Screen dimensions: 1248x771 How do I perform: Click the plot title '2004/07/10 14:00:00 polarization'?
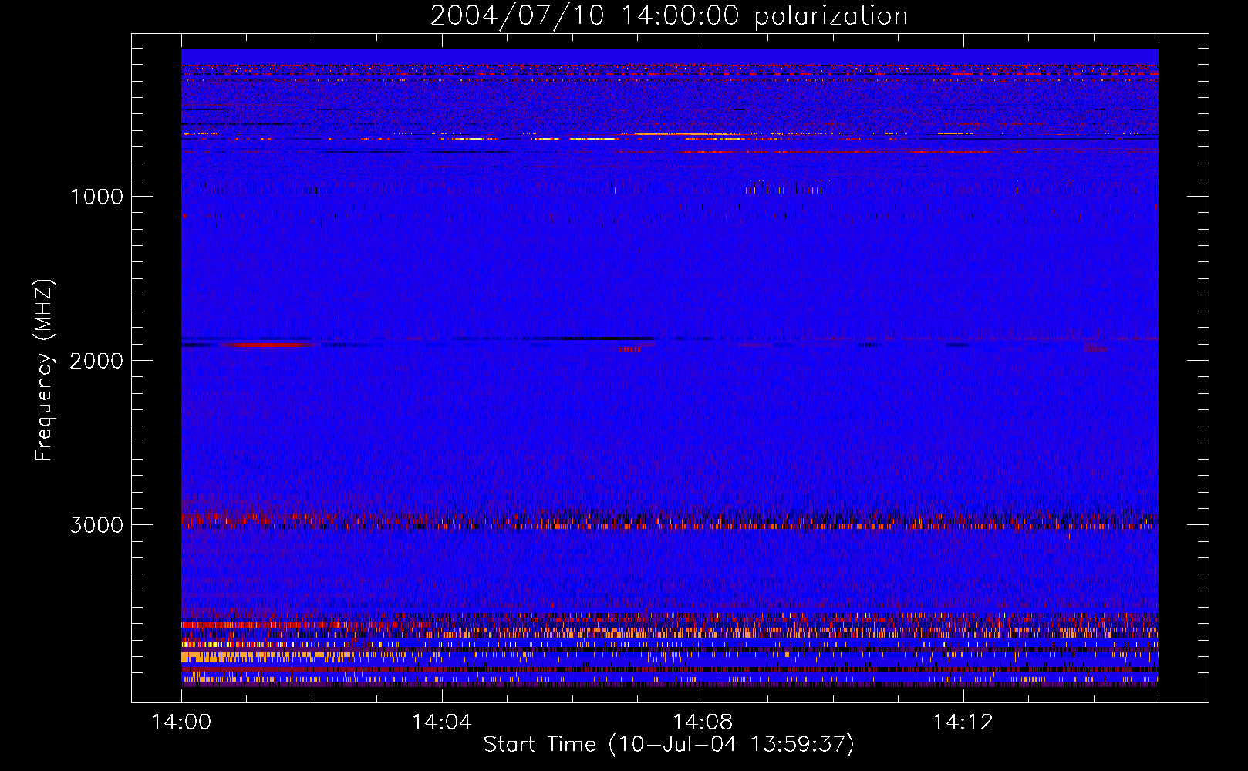[669, 16]
